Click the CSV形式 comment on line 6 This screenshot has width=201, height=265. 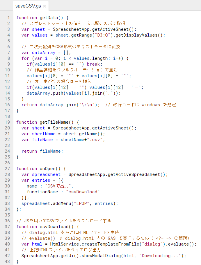71,47
